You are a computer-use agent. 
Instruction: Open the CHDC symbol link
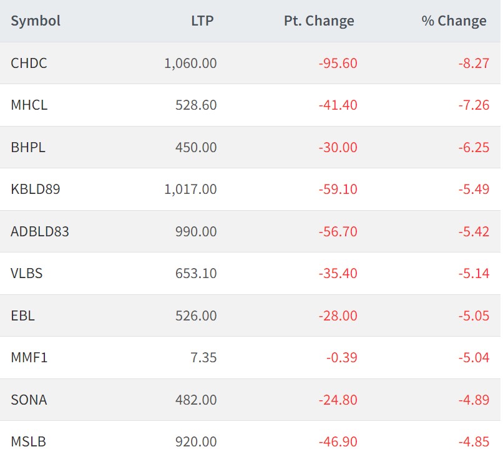[x=29, y=63]
